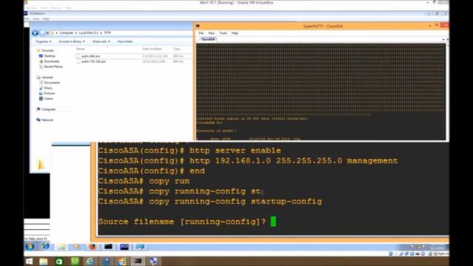Viewport: 473px width, 266px height.
Task: Open SuperPuTTY Tools menu
Action: pos(223,33)
